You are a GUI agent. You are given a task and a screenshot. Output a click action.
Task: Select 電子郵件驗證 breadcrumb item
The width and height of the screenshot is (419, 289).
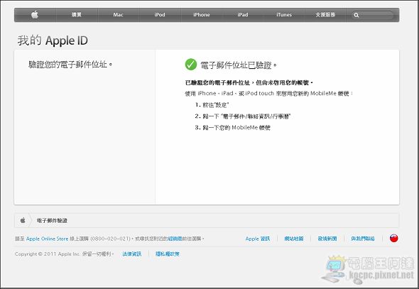click(x=52, y=221)
